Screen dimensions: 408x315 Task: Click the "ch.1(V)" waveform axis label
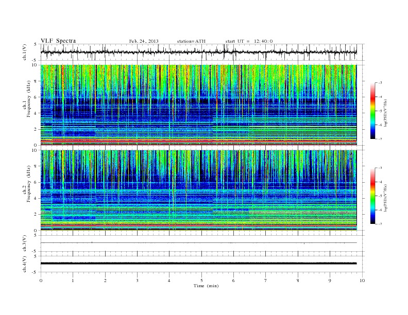click(x=25, y=52)
